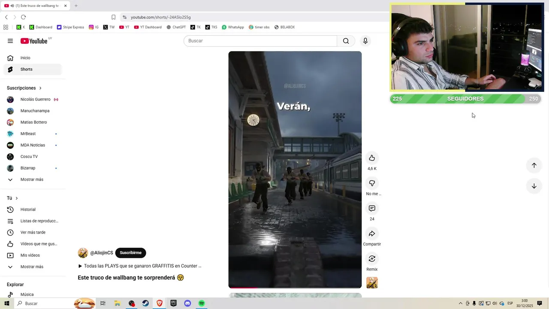Open a new tab with plus button

click(x=76, y=6)
